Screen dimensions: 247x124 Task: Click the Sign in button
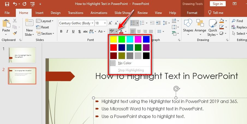click(218, 4)
